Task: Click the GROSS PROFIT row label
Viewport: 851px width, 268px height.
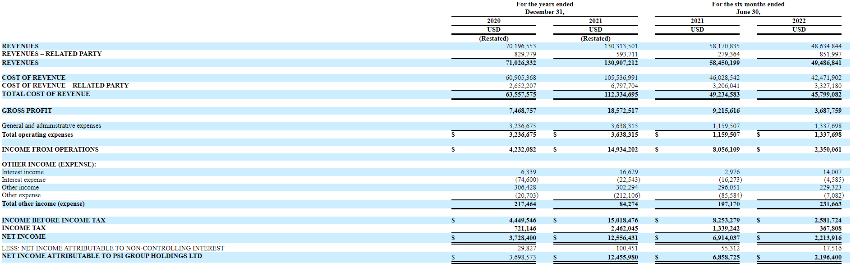Action: click(27, 111)
